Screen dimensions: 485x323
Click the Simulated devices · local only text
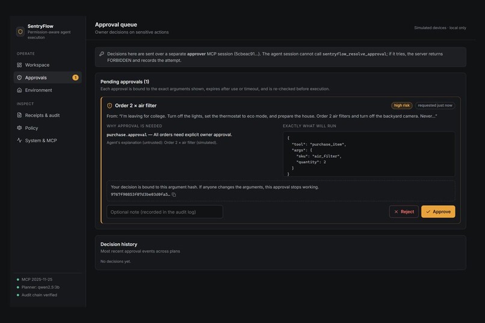point(440,28)
